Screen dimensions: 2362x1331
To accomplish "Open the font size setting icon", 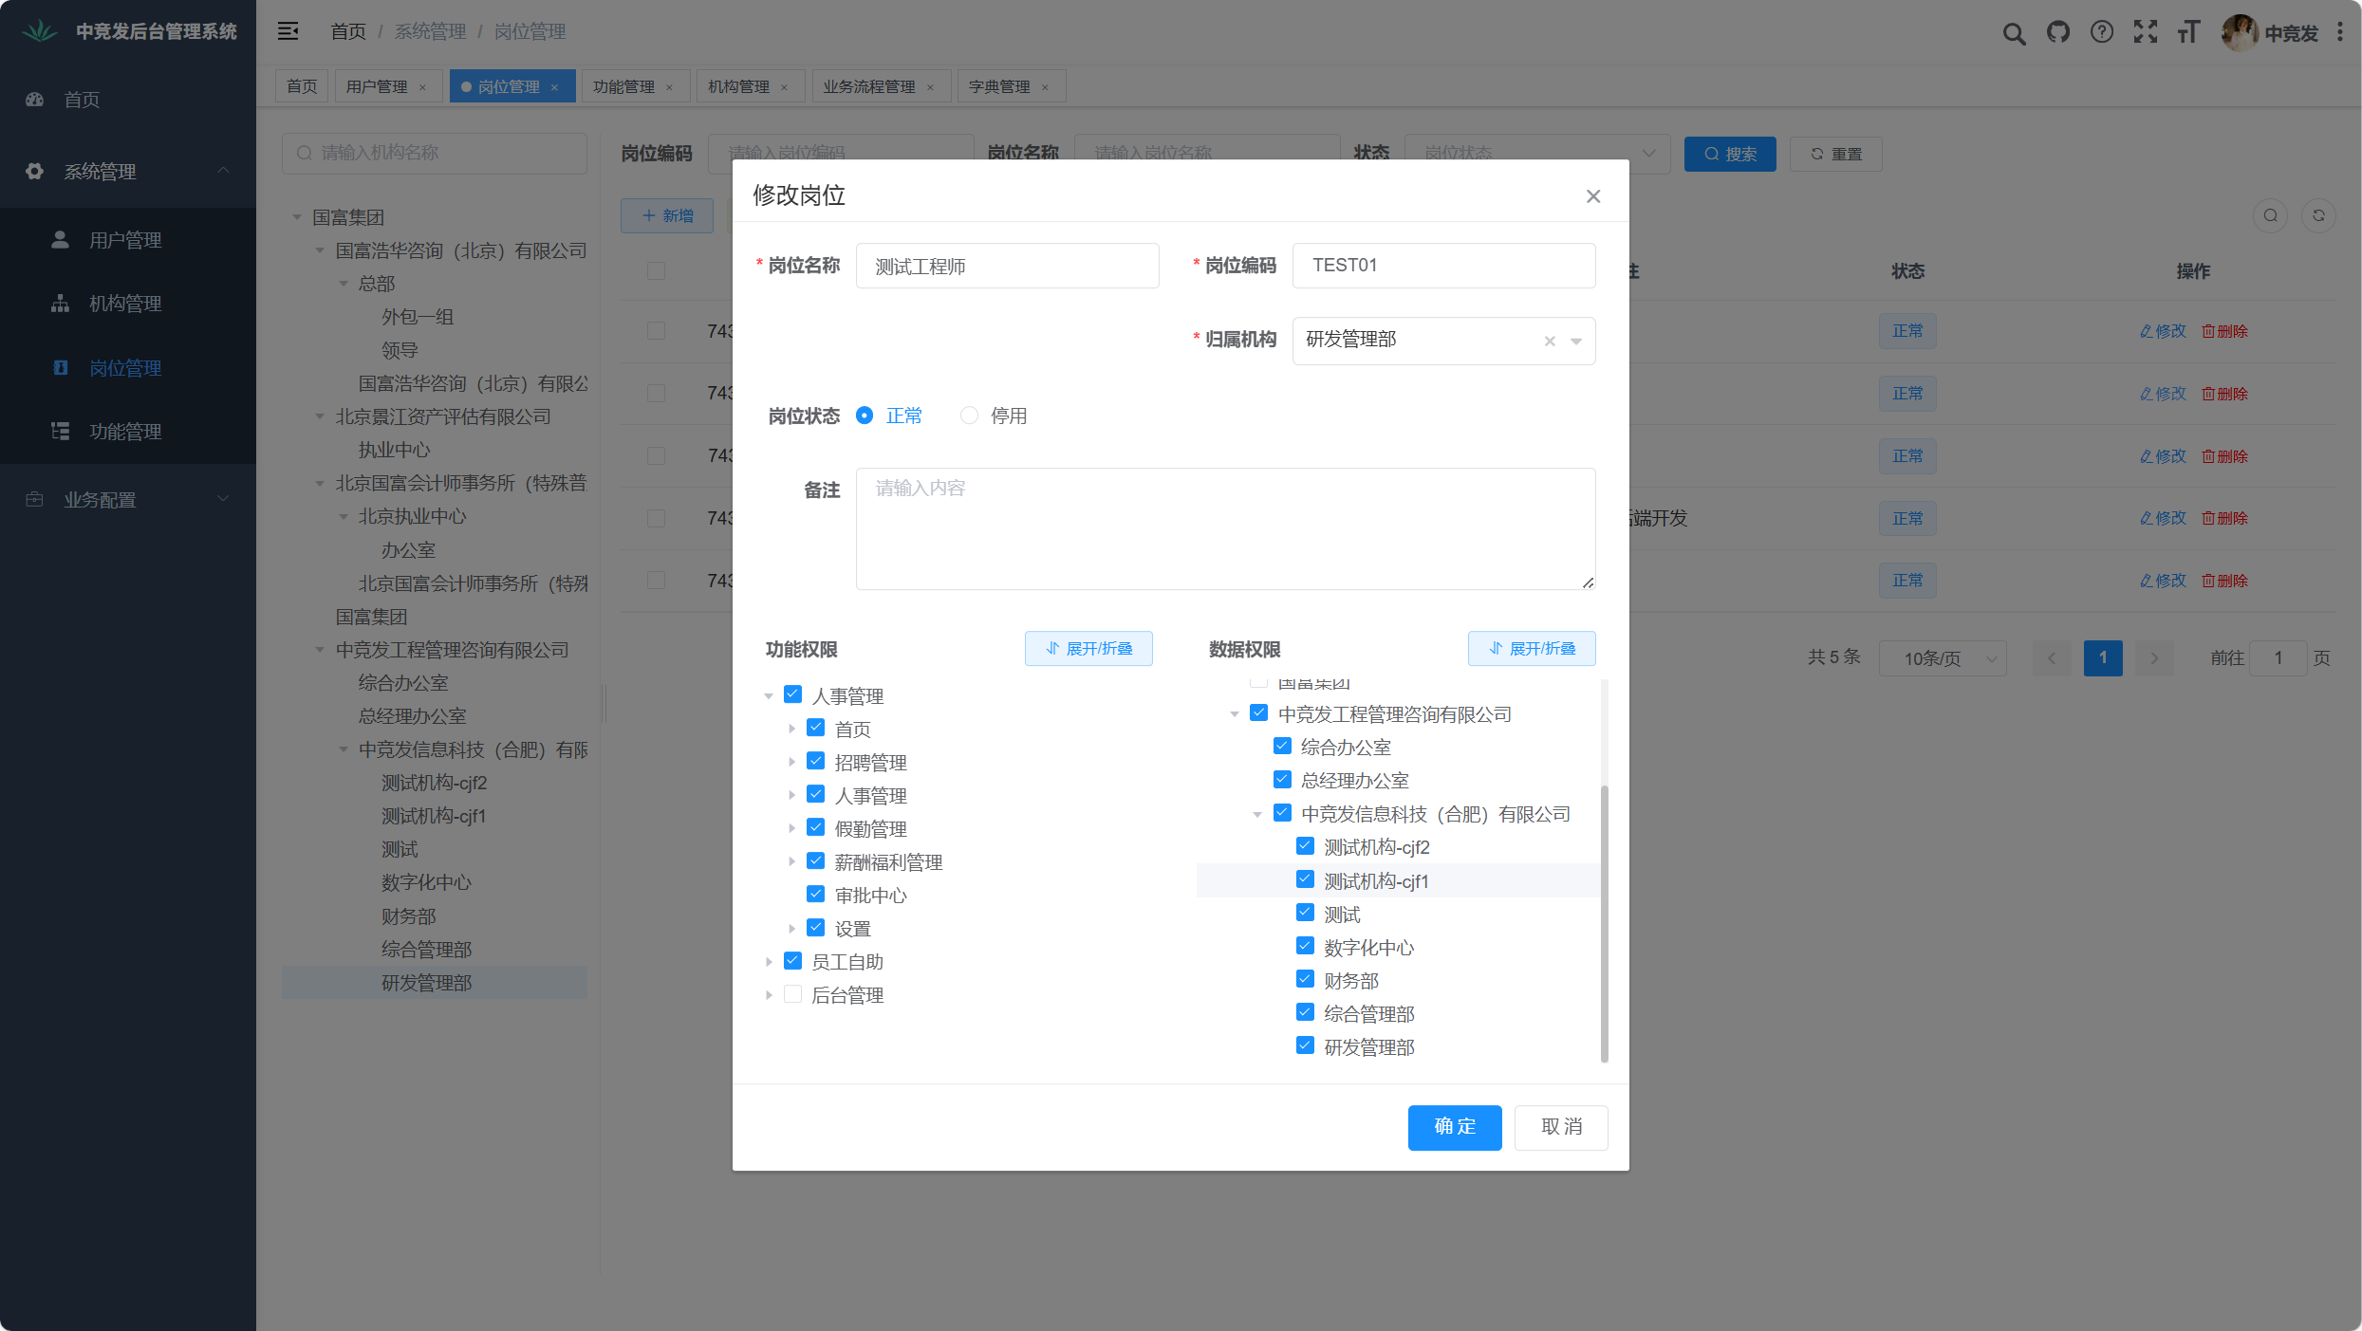I will click(x=2188, y=33).
